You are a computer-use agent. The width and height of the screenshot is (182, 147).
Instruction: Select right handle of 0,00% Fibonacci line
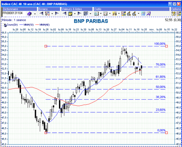point(166,133)
